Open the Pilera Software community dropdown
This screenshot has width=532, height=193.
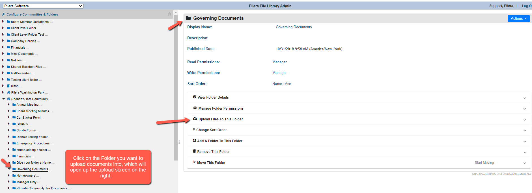(x=43, y=6)
